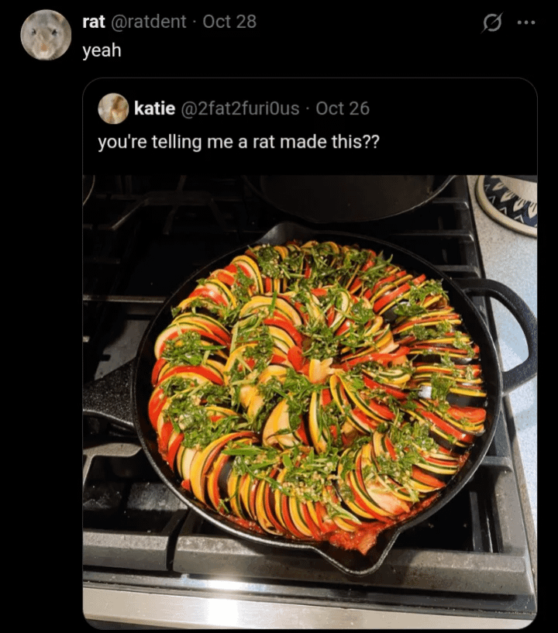Open the Oct 26 quoted timestamp
558x633 pixels.
(343, 108)
